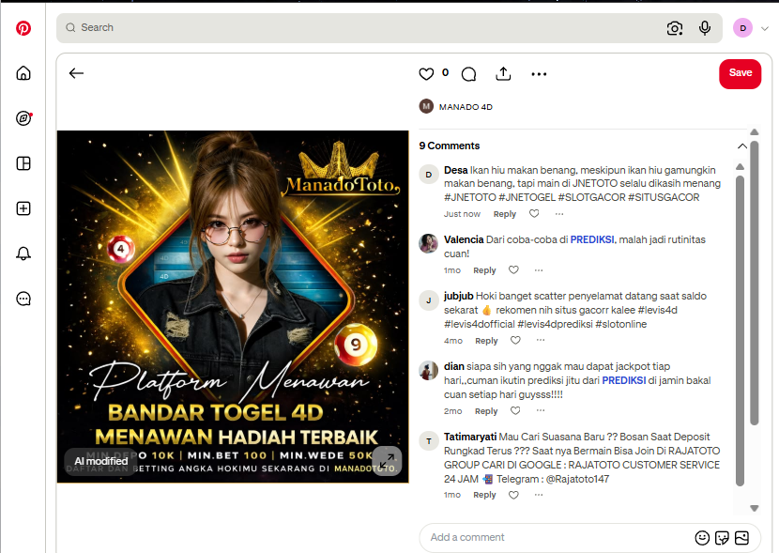Image resolution: width=779 pixels, height=553 pixels.
Task: Open Tatimaryati's username link
Action: coord(470,437)
